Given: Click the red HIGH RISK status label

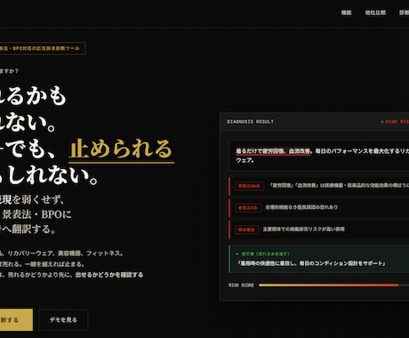Looking at the screenshot, I should coord(395,122).
